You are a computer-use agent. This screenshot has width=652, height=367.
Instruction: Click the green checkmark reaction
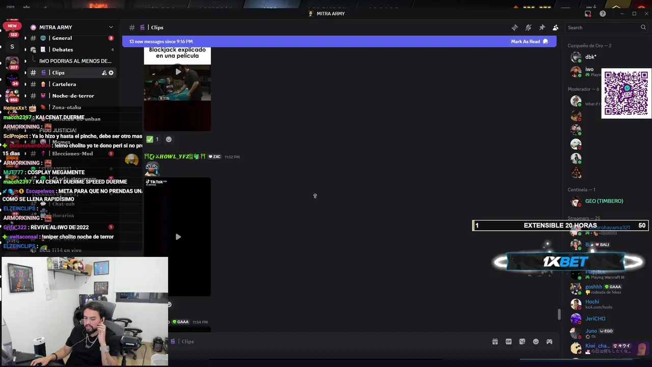[152, 139]
